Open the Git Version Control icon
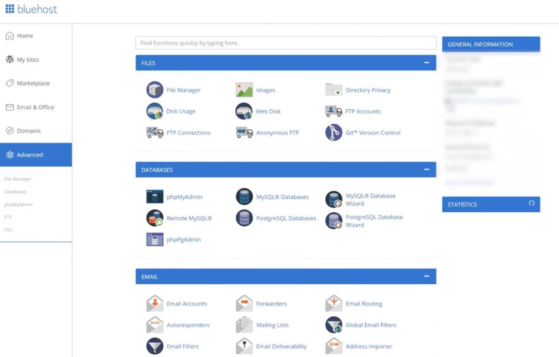This screenshot has width=559, height=357. click(x=334, y=133)
